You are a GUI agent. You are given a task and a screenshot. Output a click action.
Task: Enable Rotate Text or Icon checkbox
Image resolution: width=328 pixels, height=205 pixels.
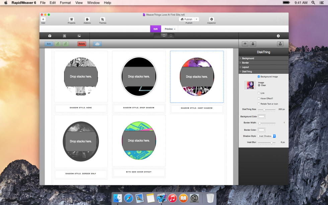[x=259, y=104]
